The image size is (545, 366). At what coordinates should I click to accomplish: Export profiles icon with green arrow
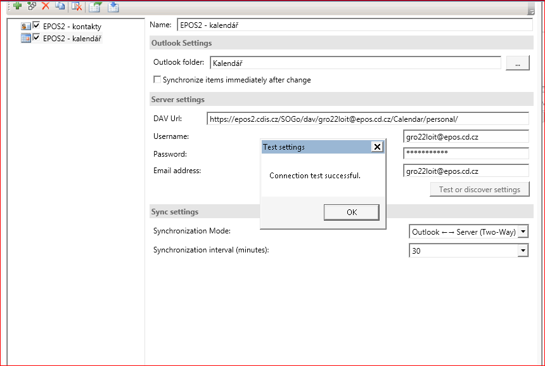click(95, 6)
